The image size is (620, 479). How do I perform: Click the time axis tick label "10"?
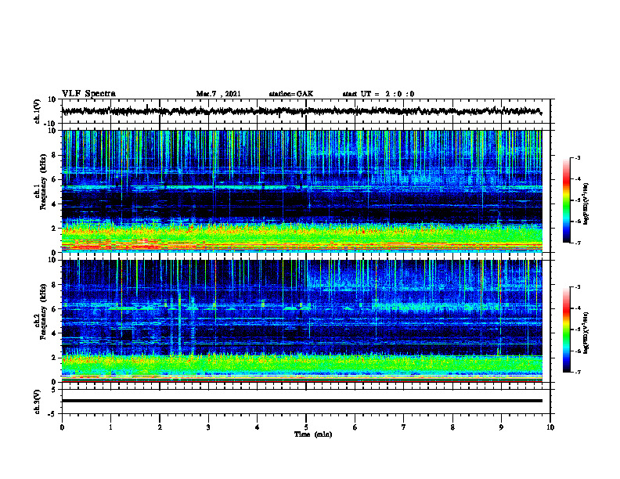tap(550, 427)
